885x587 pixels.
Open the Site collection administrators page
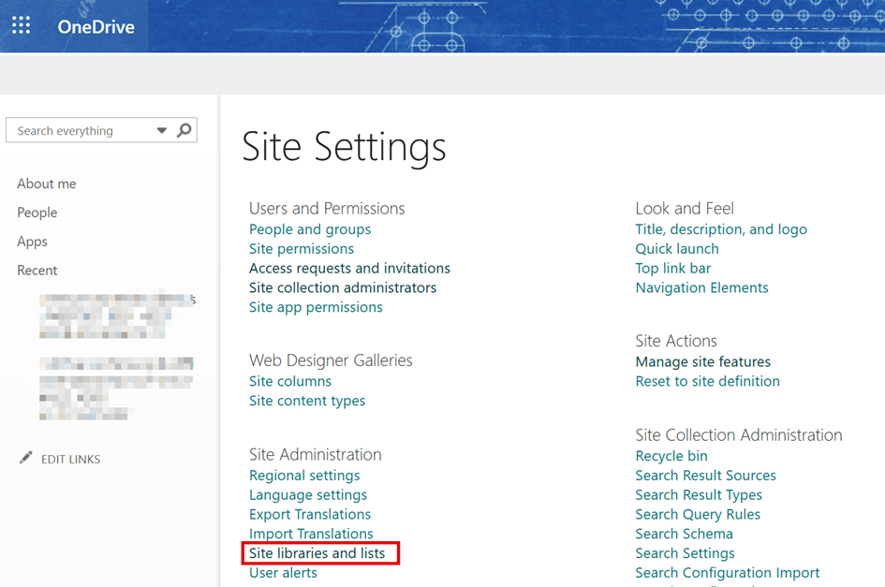(342, 287)
